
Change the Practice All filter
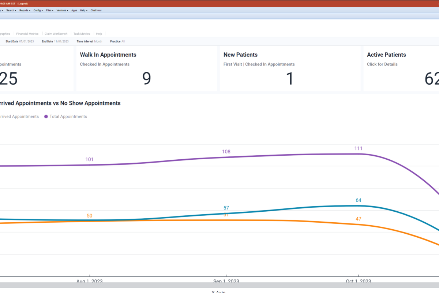coord(123,41)
